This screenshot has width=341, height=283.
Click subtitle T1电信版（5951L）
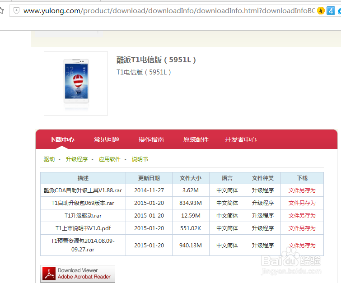pyautogui.click(x=144, y=72)
